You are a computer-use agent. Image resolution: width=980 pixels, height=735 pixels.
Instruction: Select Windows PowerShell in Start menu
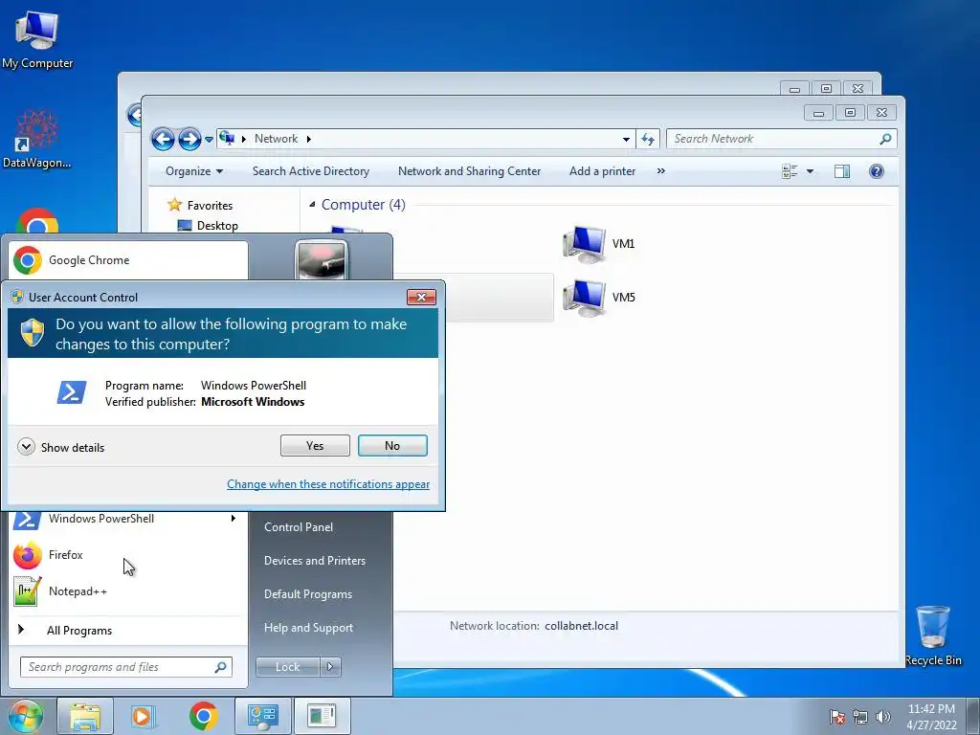101,519
